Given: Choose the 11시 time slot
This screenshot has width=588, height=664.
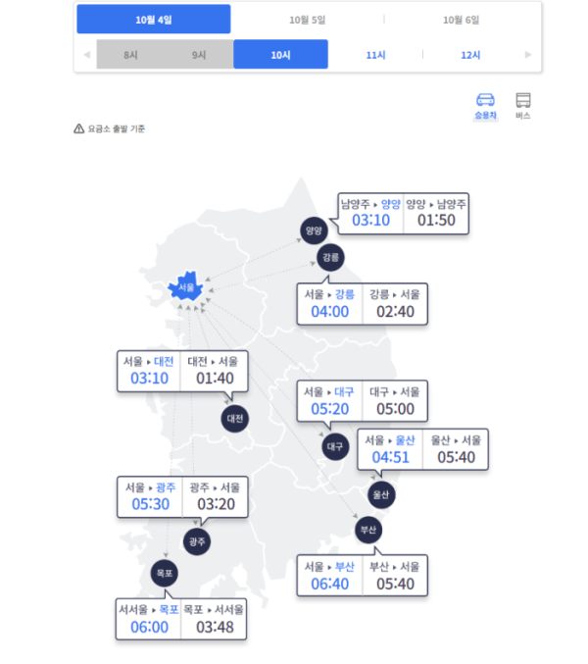Looking at the screenshot, I should click(376, 55).
